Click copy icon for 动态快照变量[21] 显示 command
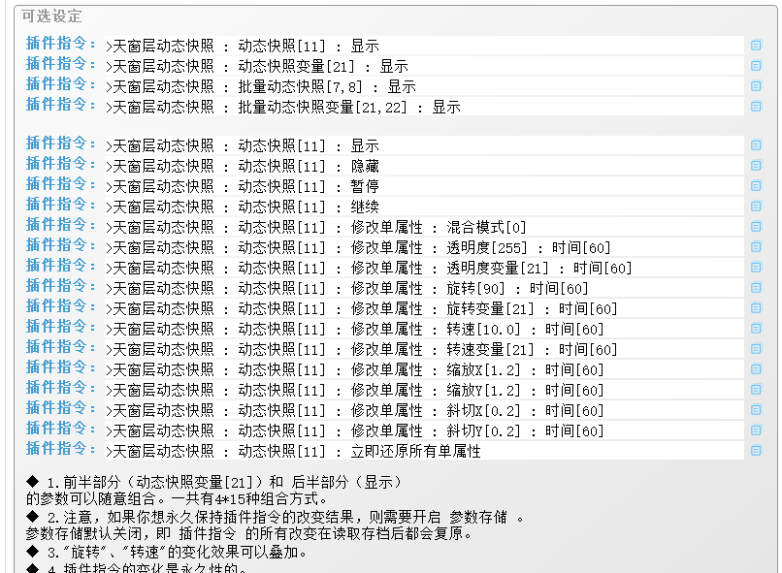Screen dimensions: 782x573 click(756, 66)
